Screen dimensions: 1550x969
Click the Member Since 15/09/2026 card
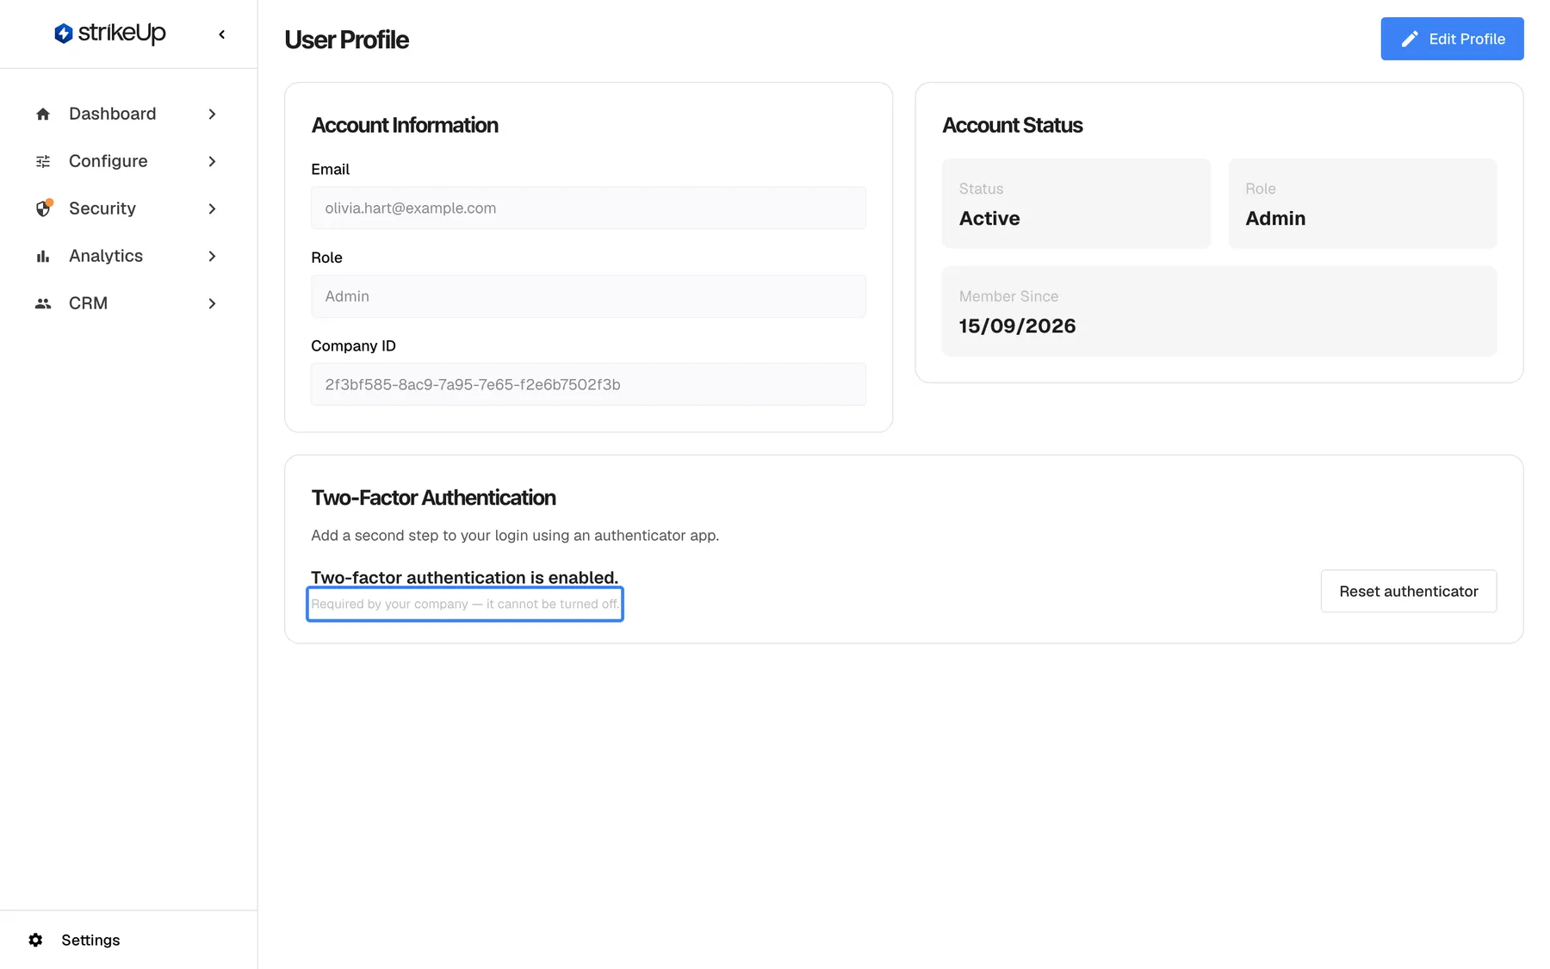1219,311
